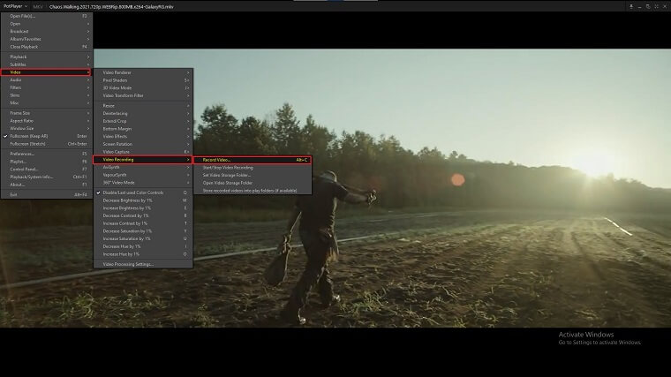Choose Close Playback from the menu
671x377 pixels.
[47, 47]
